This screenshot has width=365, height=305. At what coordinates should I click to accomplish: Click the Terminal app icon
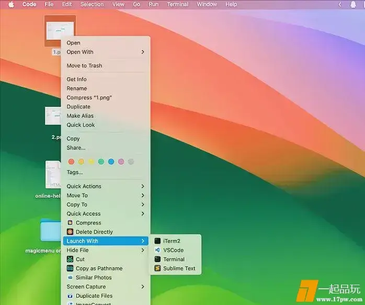point(157,259)
